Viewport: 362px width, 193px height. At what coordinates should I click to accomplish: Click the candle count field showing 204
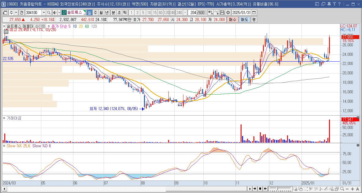click(x=192, y=13)
